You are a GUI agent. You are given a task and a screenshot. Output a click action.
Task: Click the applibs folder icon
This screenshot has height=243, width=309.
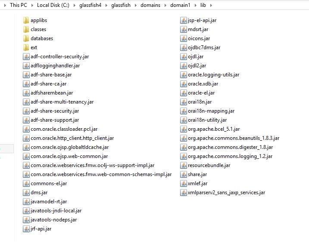(26, 20)
